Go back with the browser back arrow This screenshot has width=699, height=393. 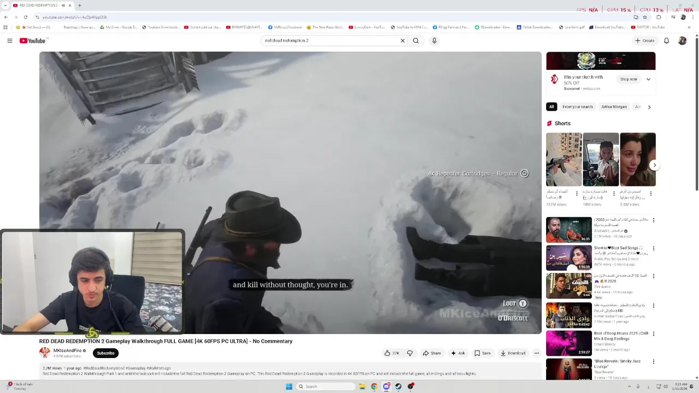tap(5, 17)
